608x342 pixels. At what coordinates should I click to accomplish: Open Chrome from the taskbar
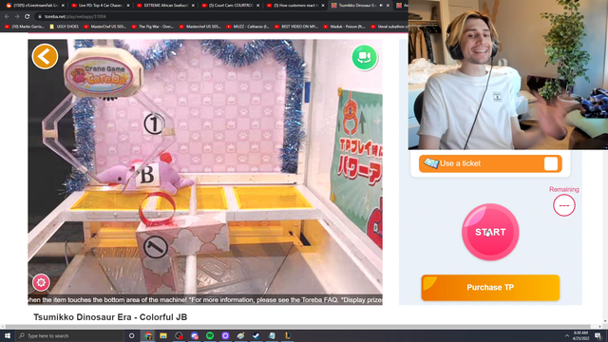pyautogui.click(x=148, y=335)
